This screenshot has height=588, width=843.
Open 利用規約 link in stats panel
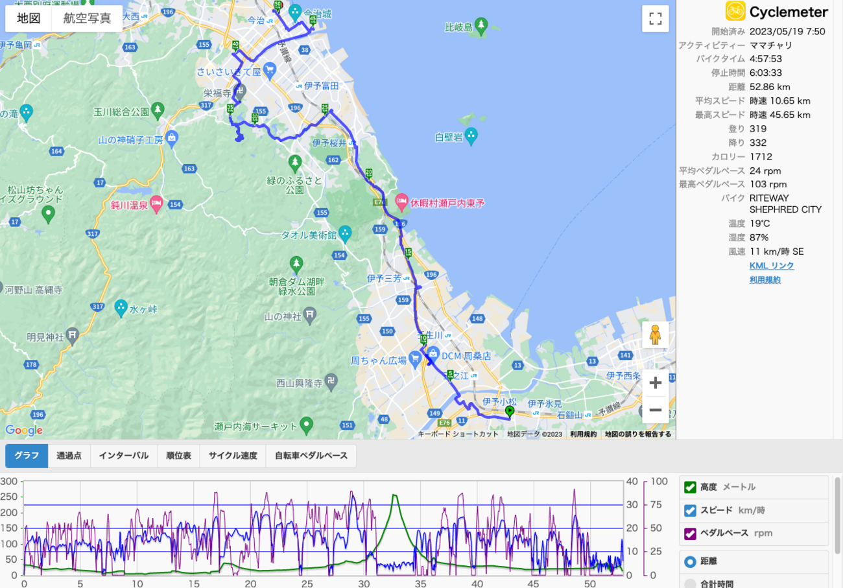point(765,280)
